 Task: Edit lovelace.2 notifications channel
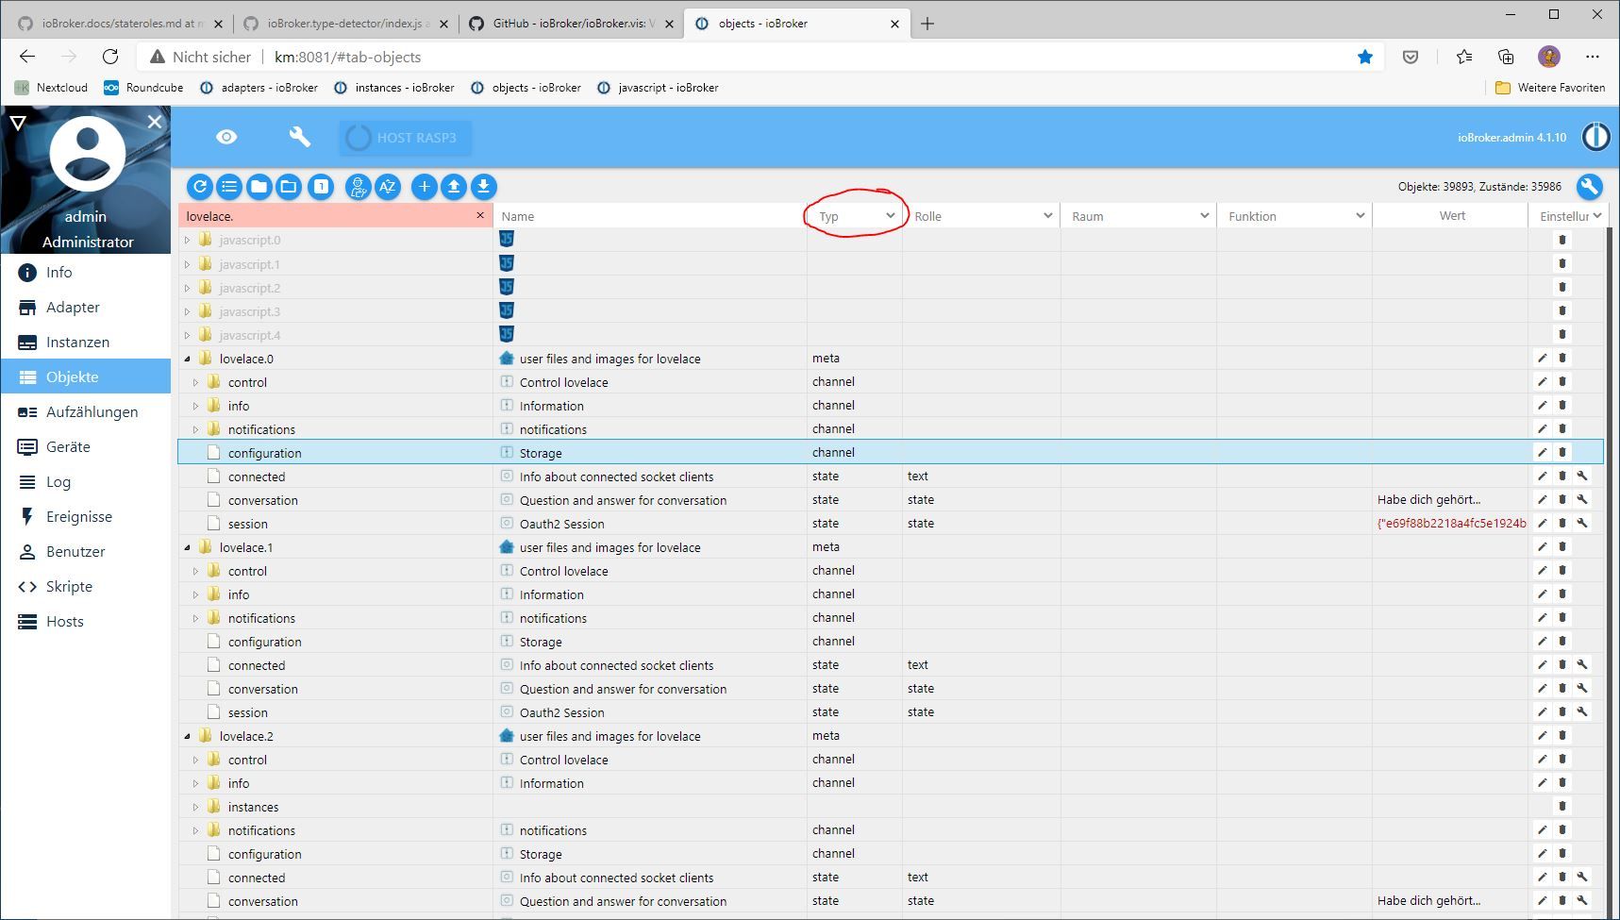[x=1543, y=829]
